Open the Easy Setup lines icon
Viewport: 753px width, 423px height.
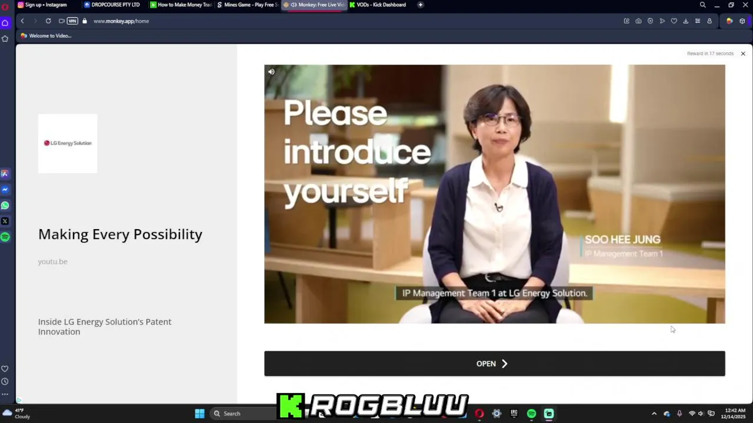pyautogui.click(x=698, y=21)
